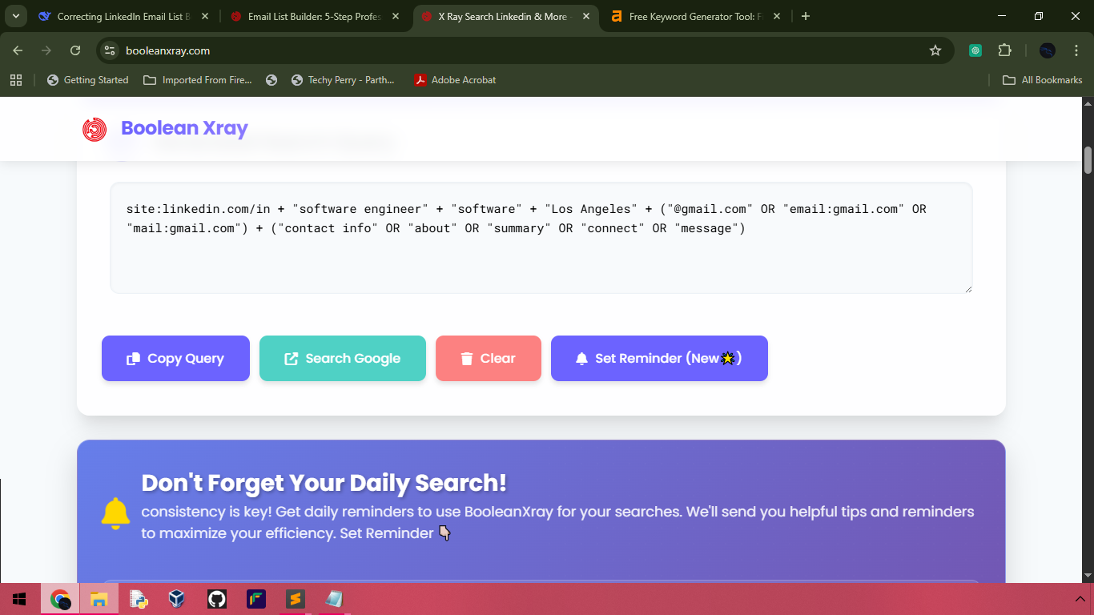Open Sublime Text from the taskbar
Screen dimensions: 1094x615
[296, 599]
